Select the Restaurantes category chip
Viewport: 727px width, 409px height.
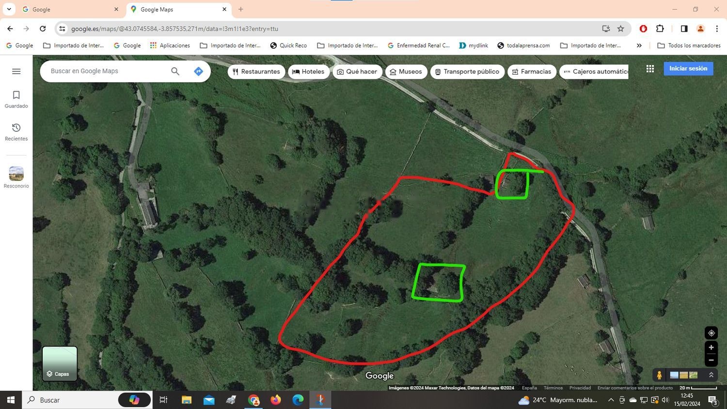(256, 72)
